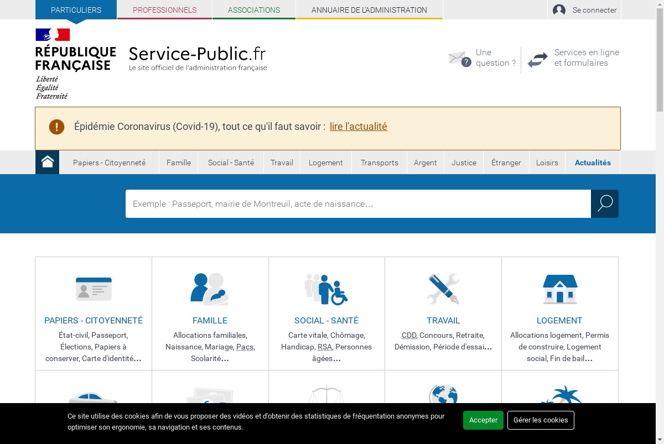This screenshot has height=444, width=664.
Task: Click the user profile icon near Se connecter
Action: (559, 10)
